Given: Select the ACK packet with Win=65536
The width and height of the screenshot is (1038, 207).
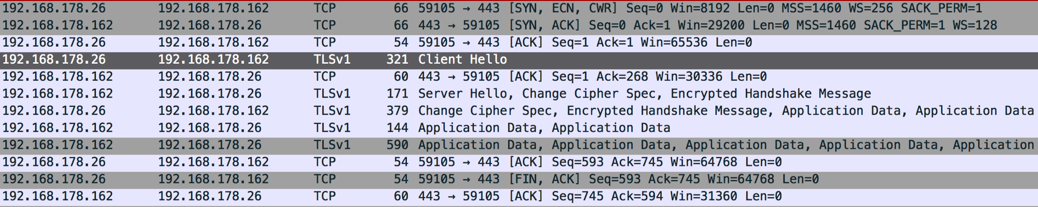Looking at the screenshot, I should point(519,43).
